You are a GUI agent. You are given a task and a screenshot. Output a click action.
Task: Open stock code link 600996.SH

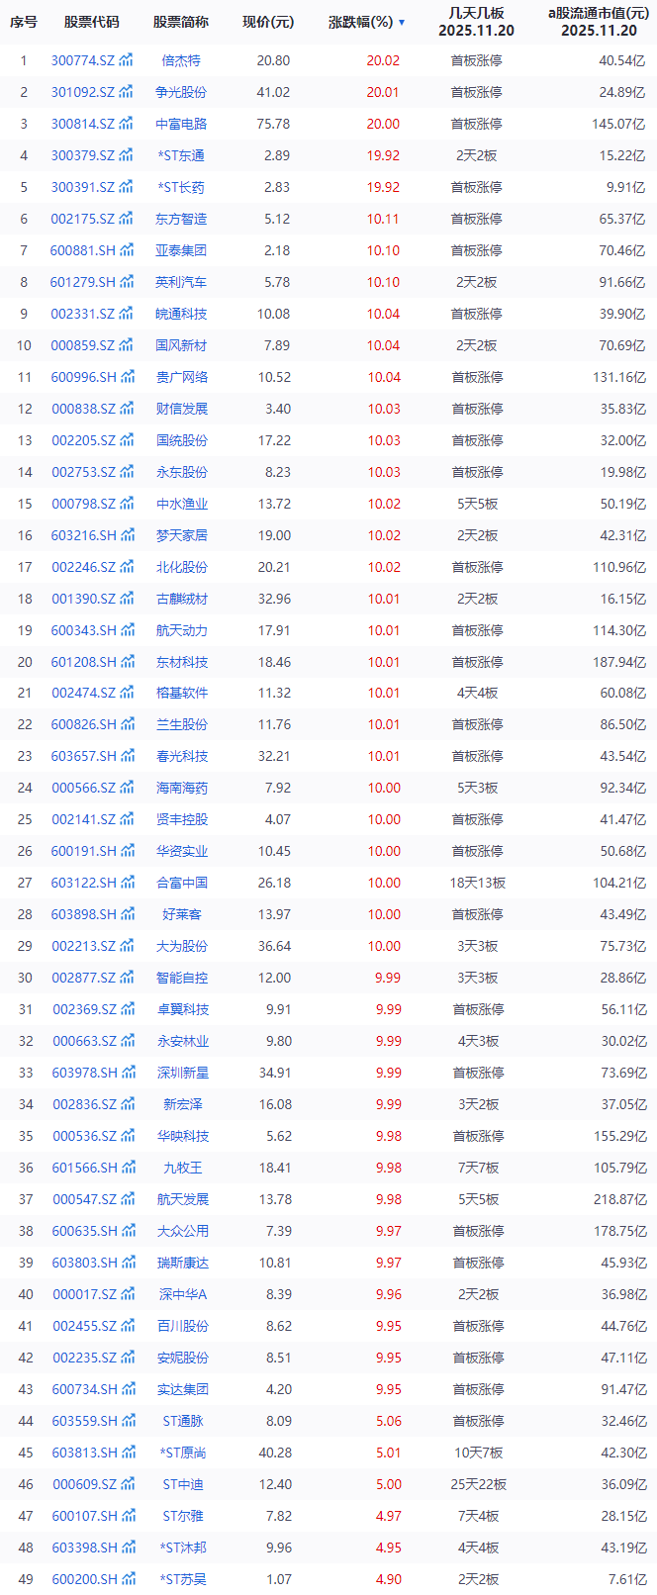pyautogui.click(x=83, y=377)
